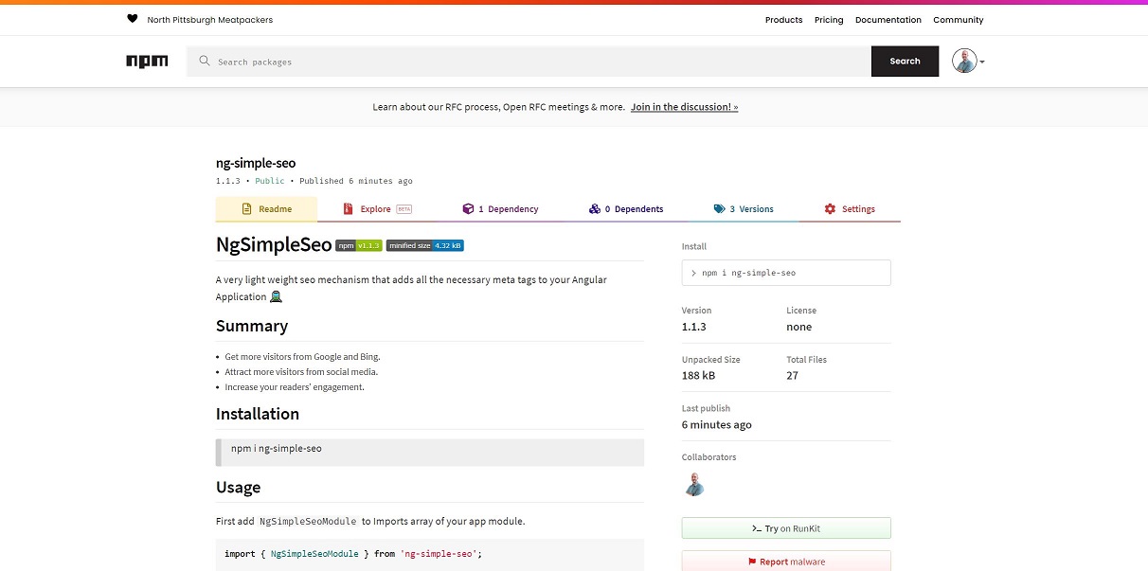The image size is (1148, 571).
Task: Click the collaborator avatar thumbnail
Action: (694, 484)
